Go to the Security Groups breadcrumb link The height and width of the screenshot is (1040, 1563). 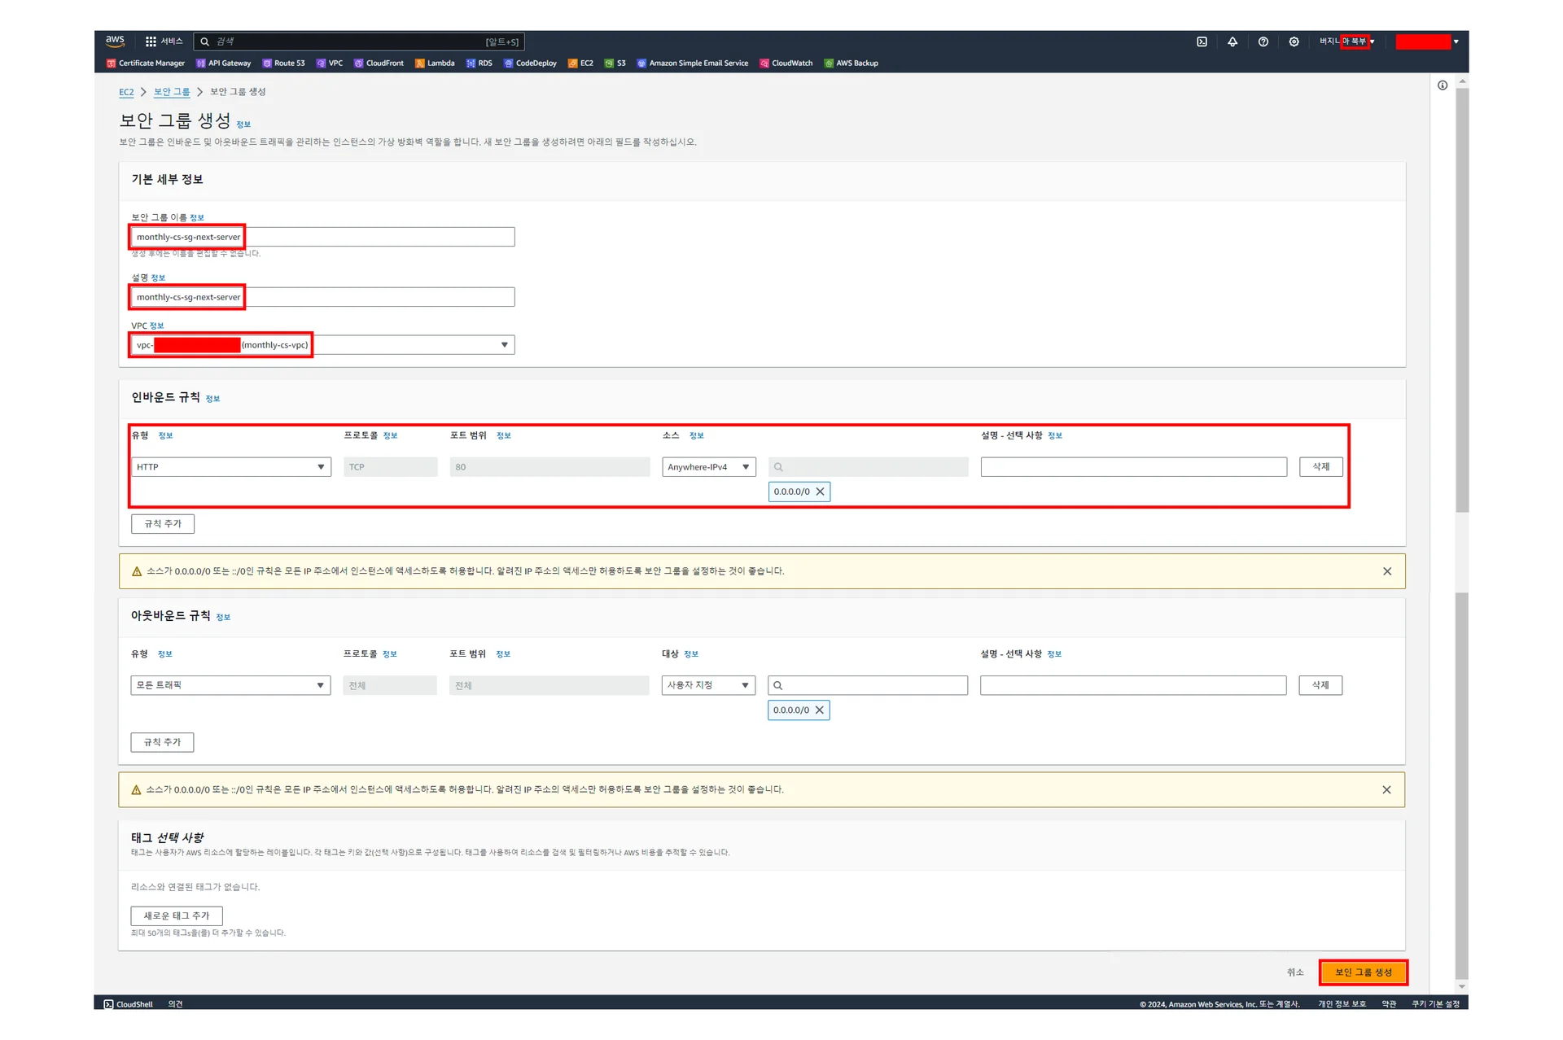click(172, 92)
